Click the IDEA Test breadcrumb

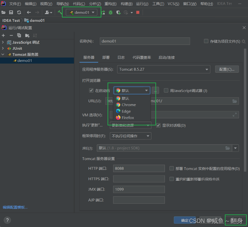[11, 20]
